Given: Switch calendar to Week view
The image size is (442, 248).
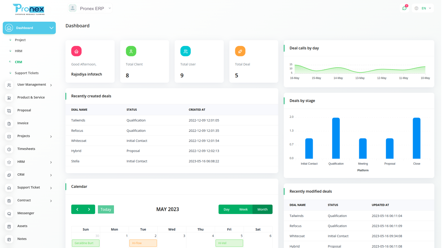Looking at the screenshot, I should pos(243,209).
